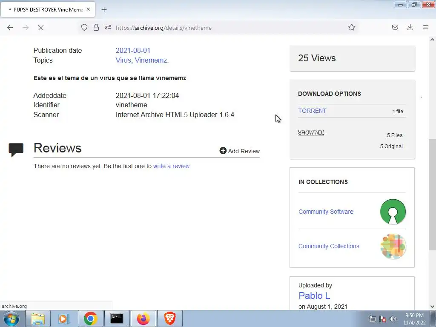Open Google Chrome from the taskbar
This screenshot has width=436, height=327.
click(90, 318)
